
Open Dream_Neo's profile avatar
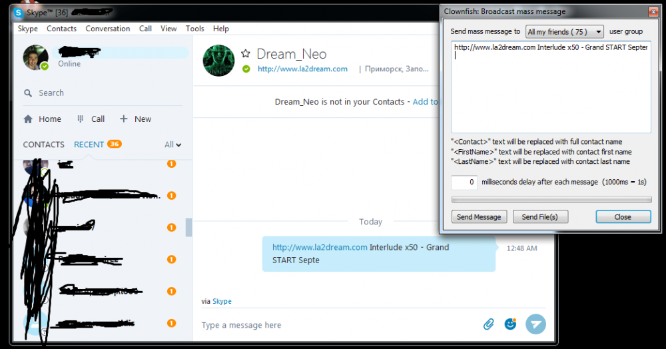click(218, 61)
